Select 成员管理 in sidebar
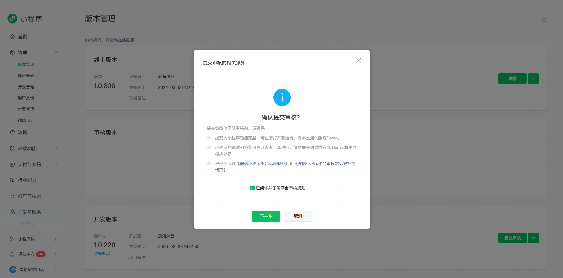 tap(26, 76)
